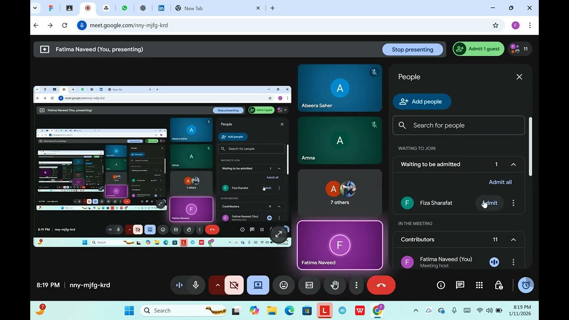The width and height of the screenshot is (569, 320).
Task: Turn the camera back on
Action: pyautogui.click(x=234, y=285)
